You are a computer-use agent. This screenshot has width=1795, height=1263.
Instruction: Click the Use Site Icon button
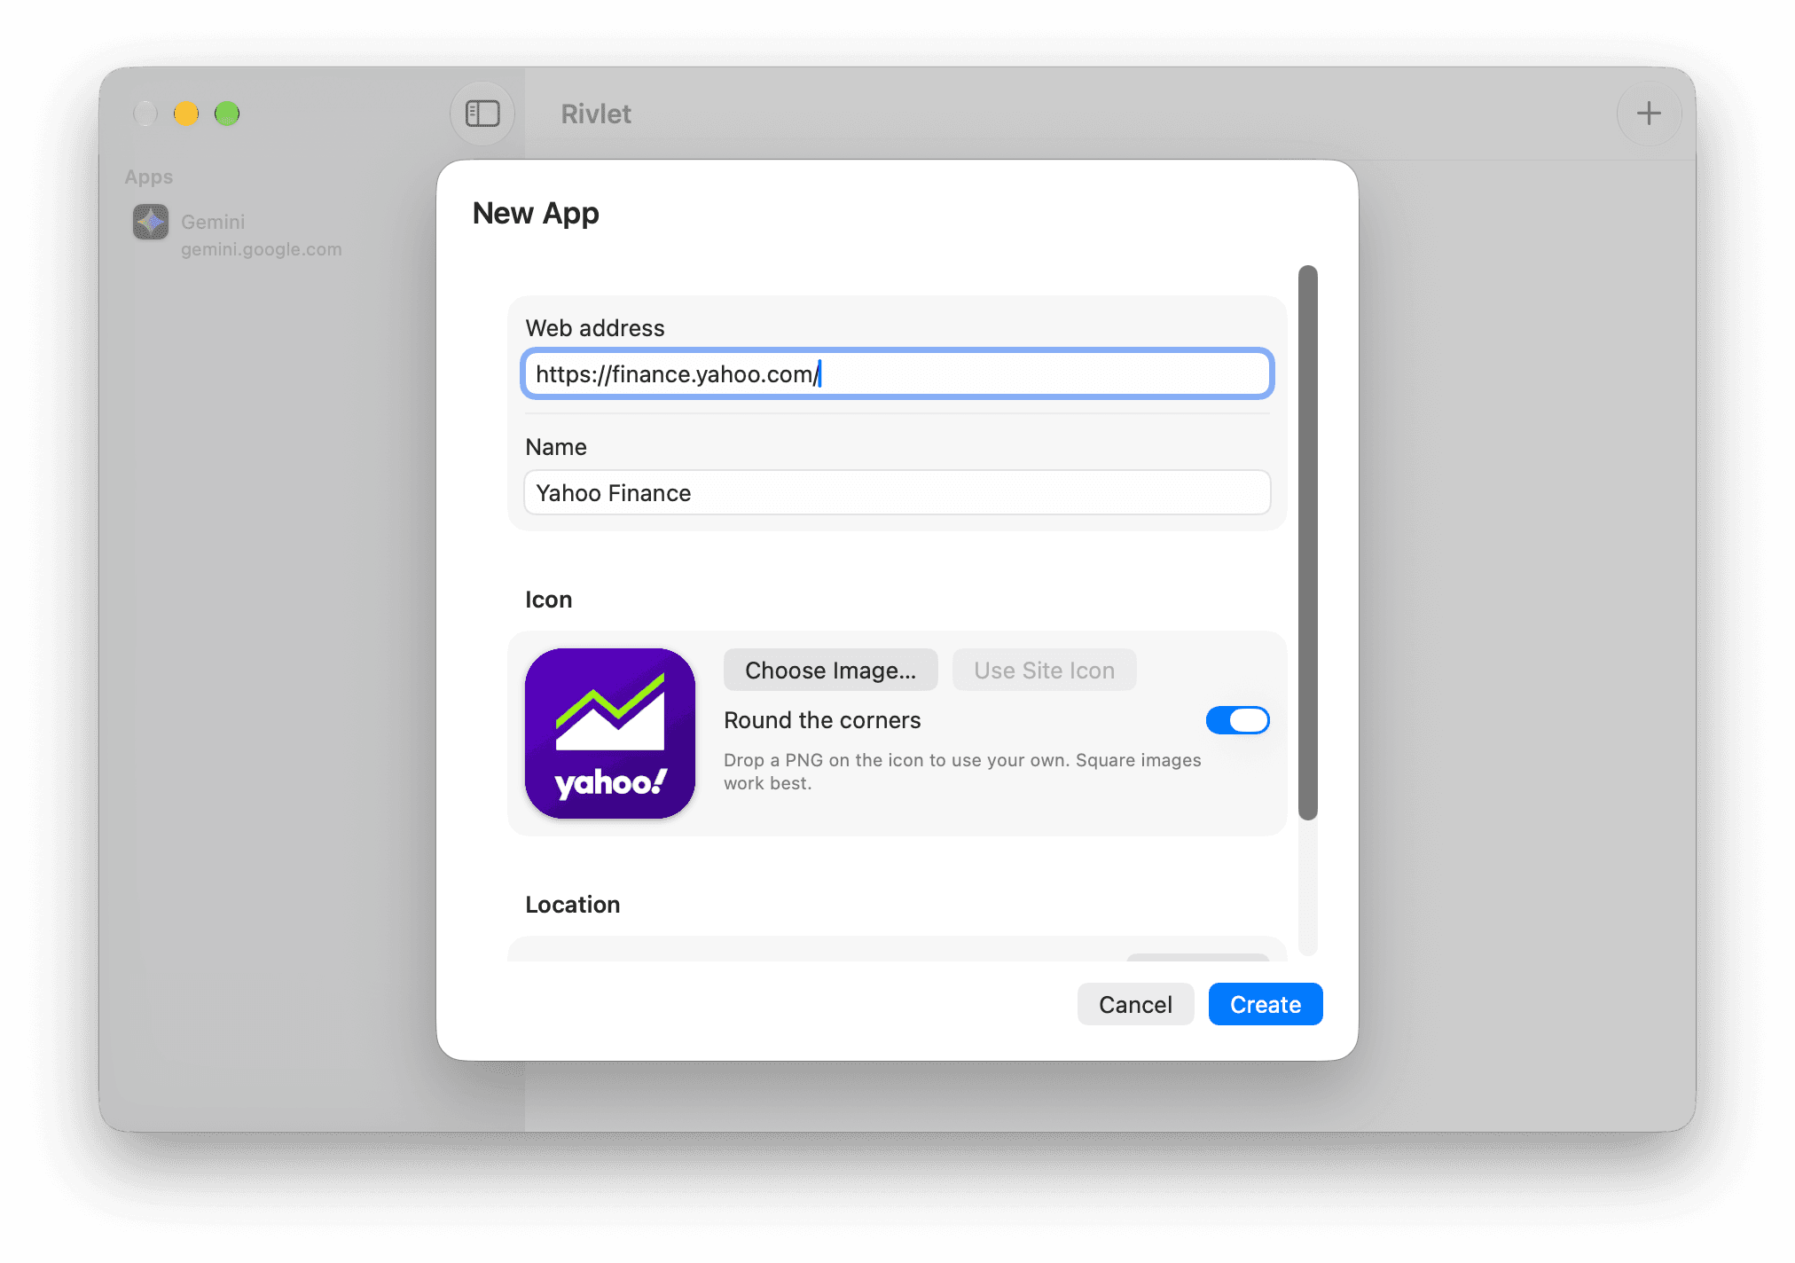[x=1044, y=671]
